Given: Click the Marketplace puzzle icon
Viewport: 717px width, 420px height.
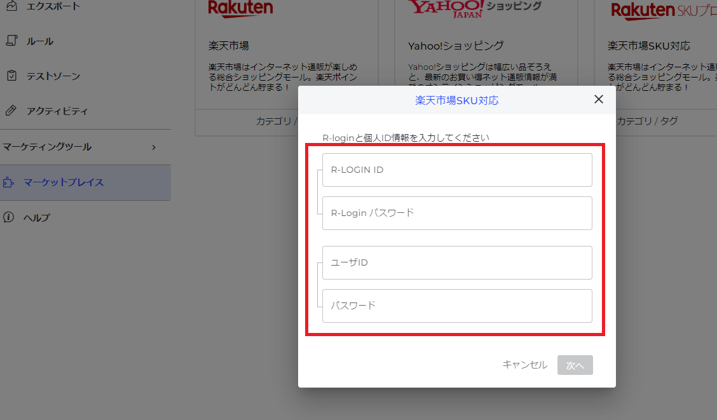Looking at the screenshot, I should pyautogui.click(x=9, y=182).
